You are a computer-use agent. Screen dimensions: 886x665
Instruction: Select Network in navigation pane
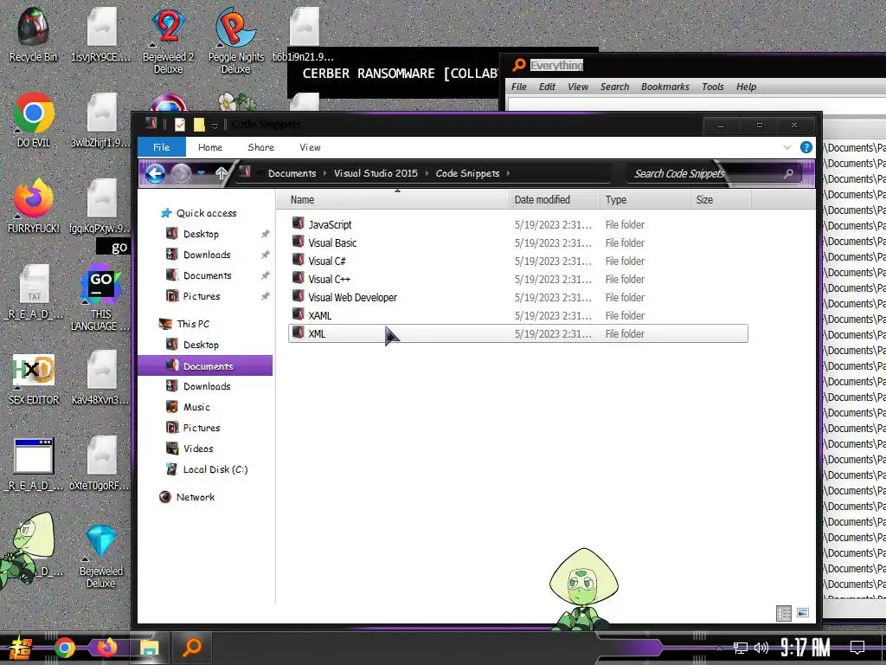(195, 497)
